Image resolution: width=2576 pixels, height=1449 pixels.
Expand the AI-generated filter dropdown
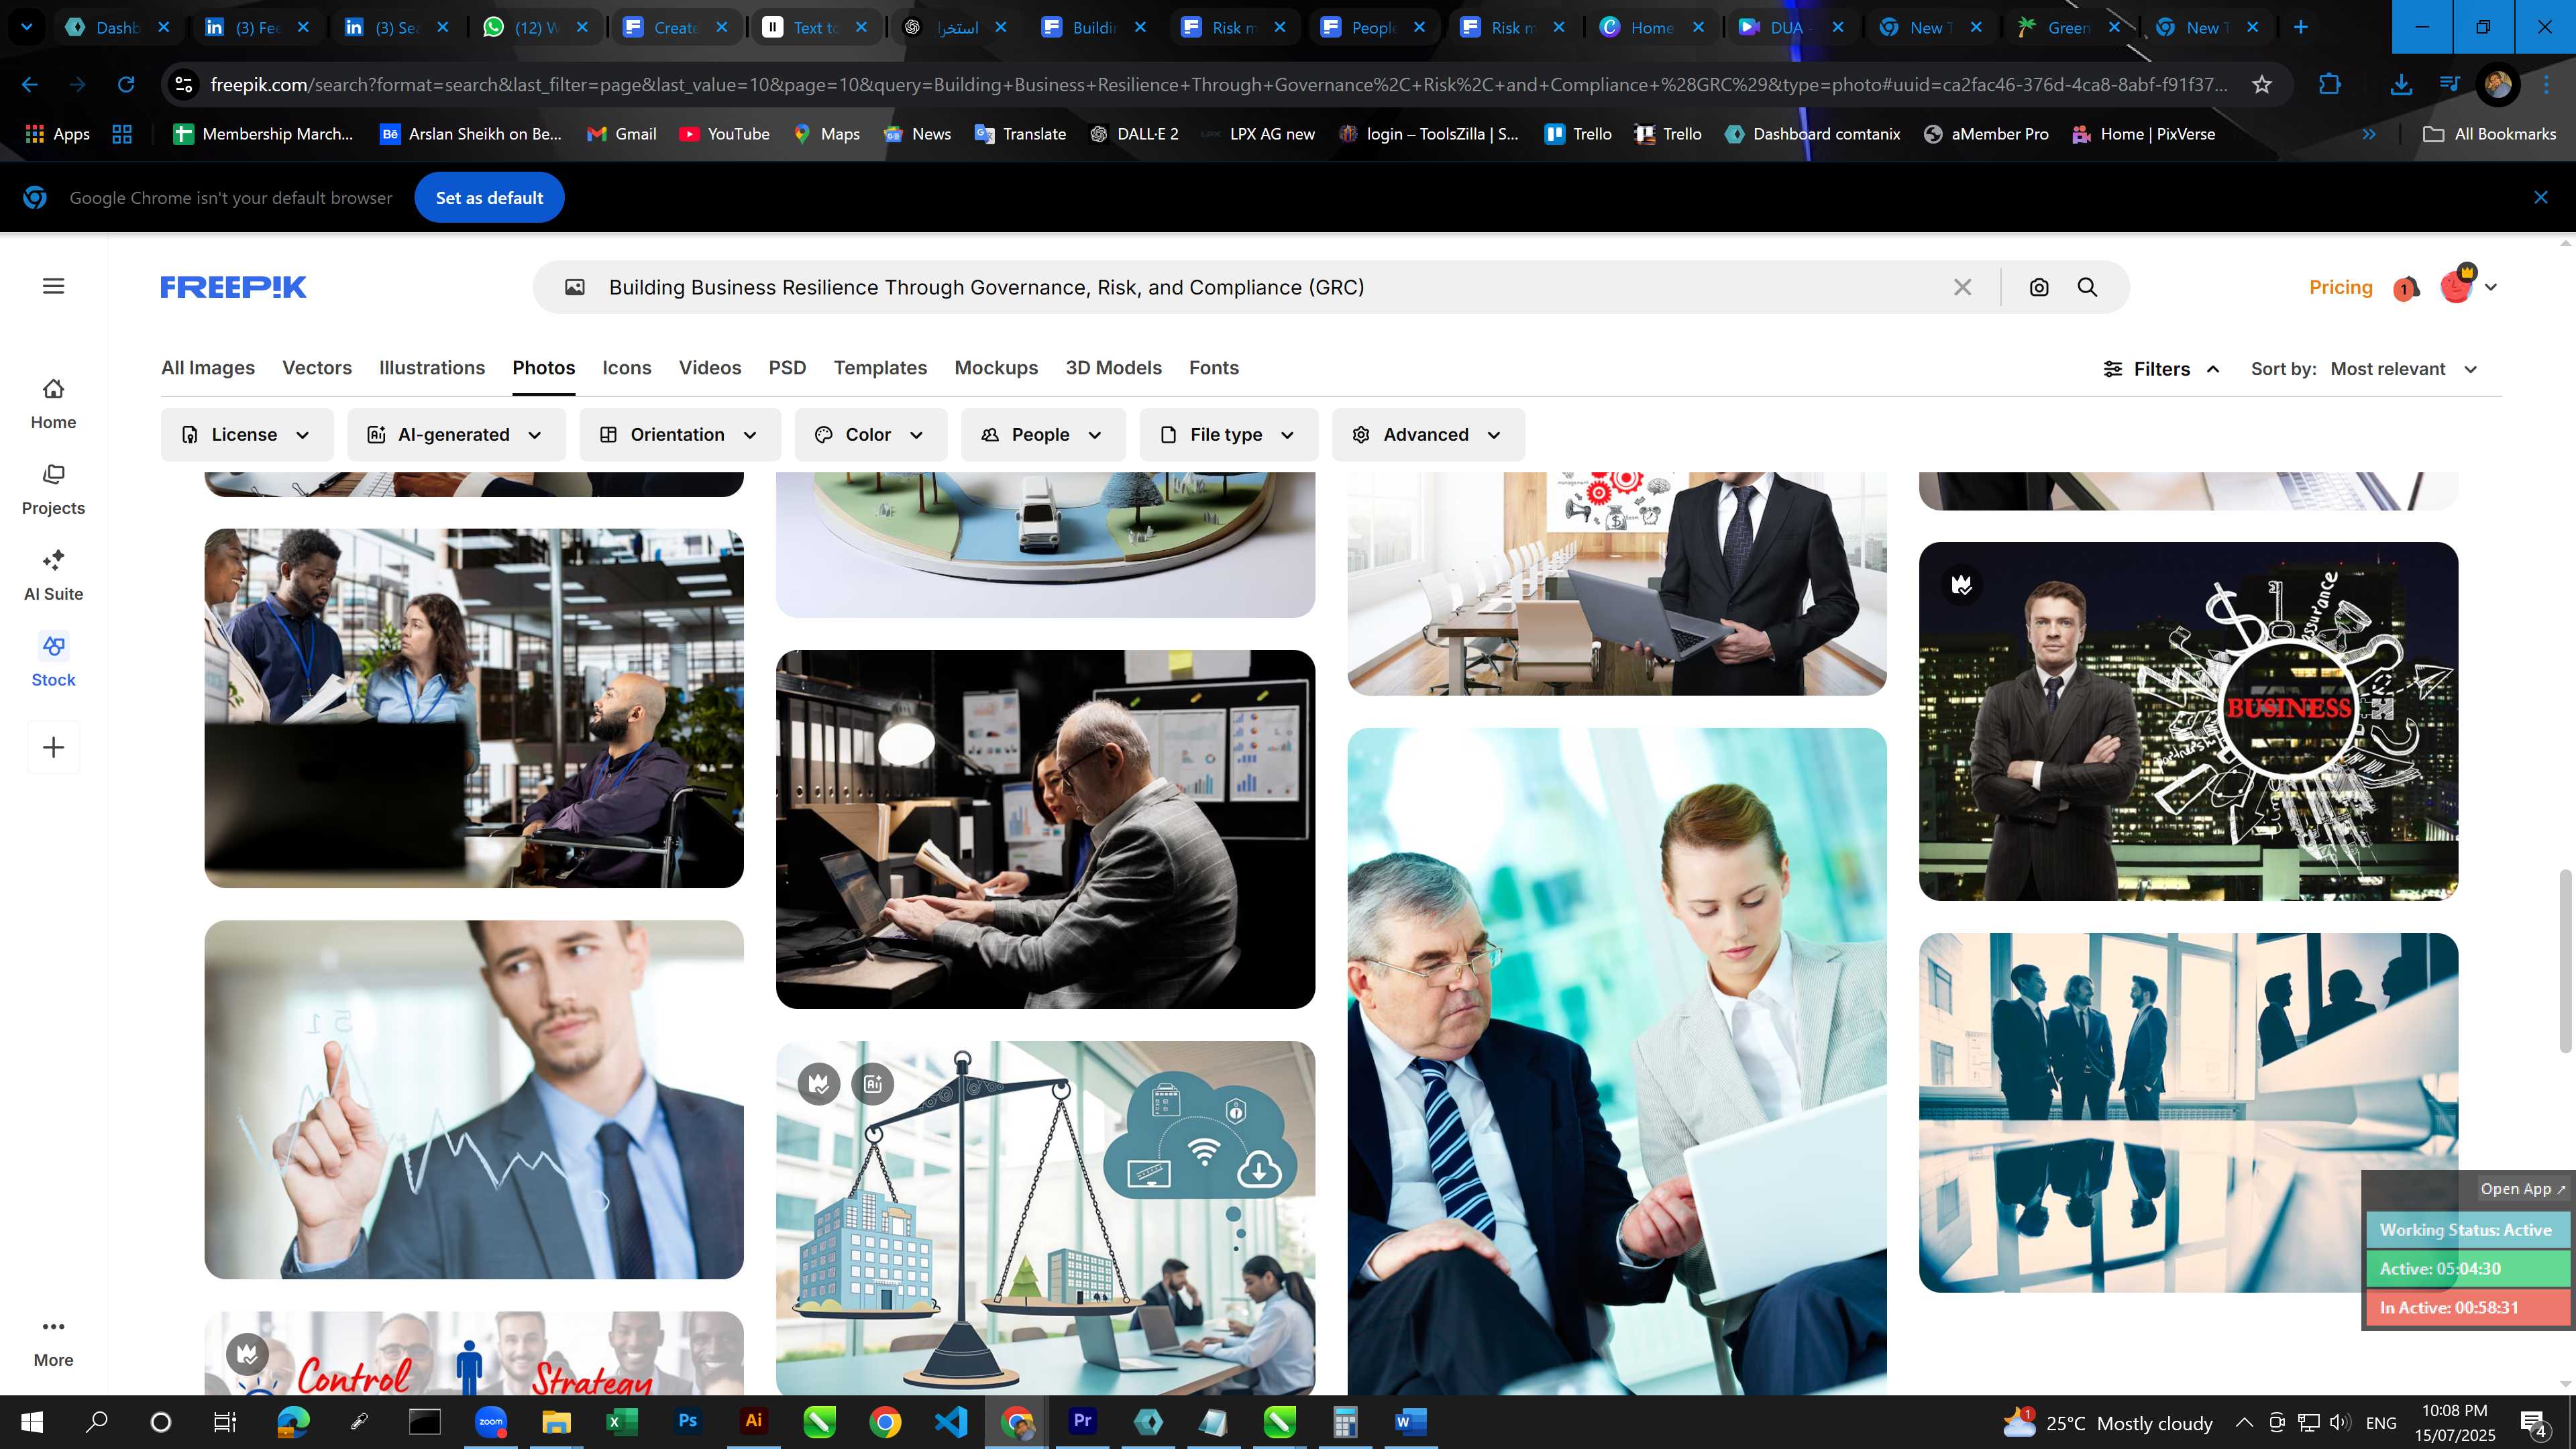coord(456,434)
